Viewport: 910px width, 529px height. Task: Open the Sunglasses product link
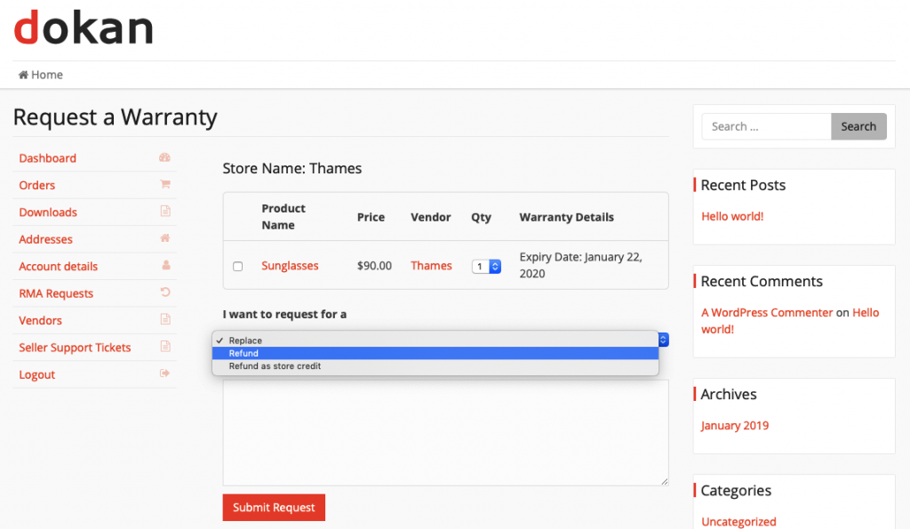291,265
